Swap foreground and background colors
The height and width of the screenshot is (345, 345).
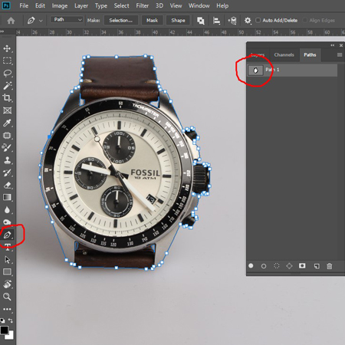coord(11,320)
